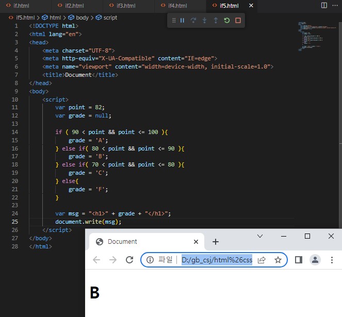The image size is (342, 317).
Task: Place cursor on 'var point = 82;'
Action: (80, 108)
